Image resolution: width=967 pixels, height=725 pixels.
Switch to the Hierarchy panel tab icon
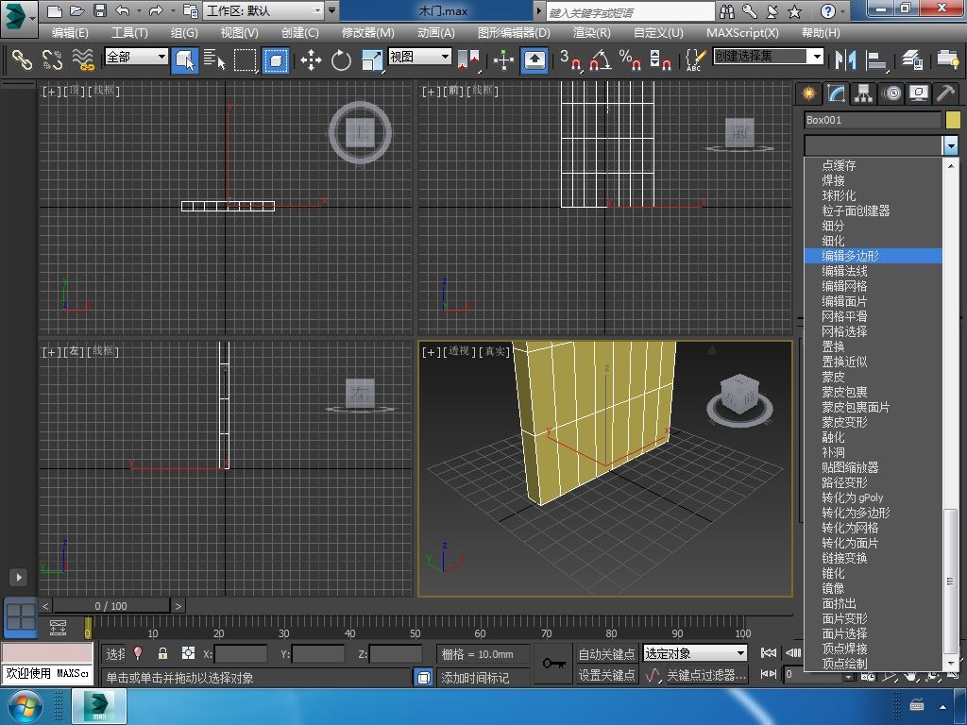pyautogui.click(x=863, y=93)
